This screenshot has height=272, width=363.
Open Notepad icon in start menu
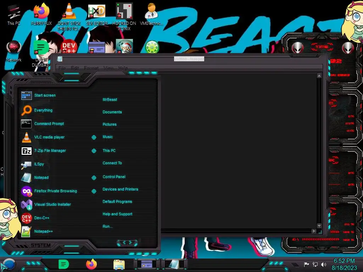tap(26, 178)
